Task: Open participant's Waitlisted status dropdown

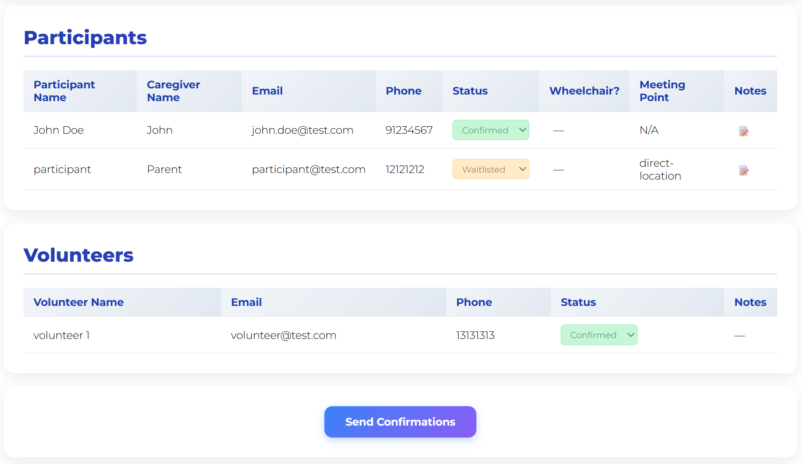Action: coord(490,169)
